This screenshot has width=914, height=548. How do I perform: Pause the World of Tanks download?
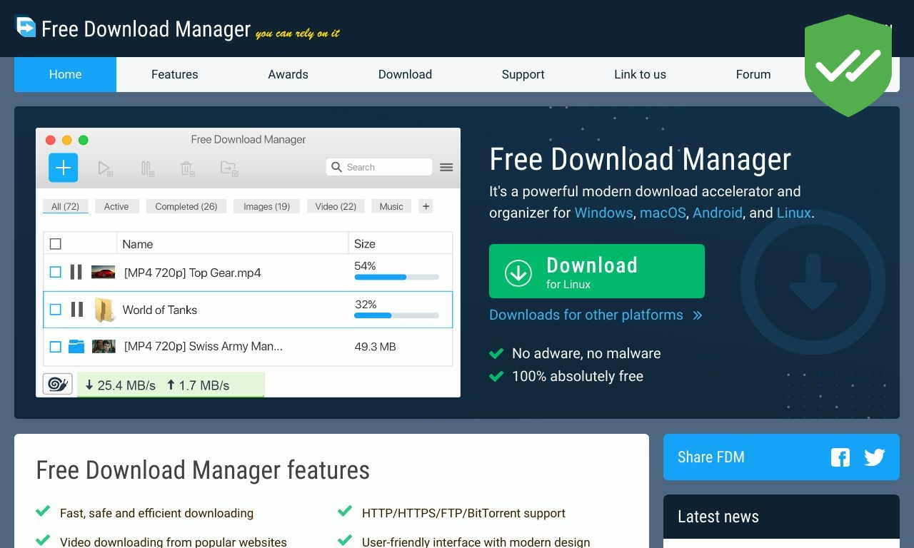(76, 309)
